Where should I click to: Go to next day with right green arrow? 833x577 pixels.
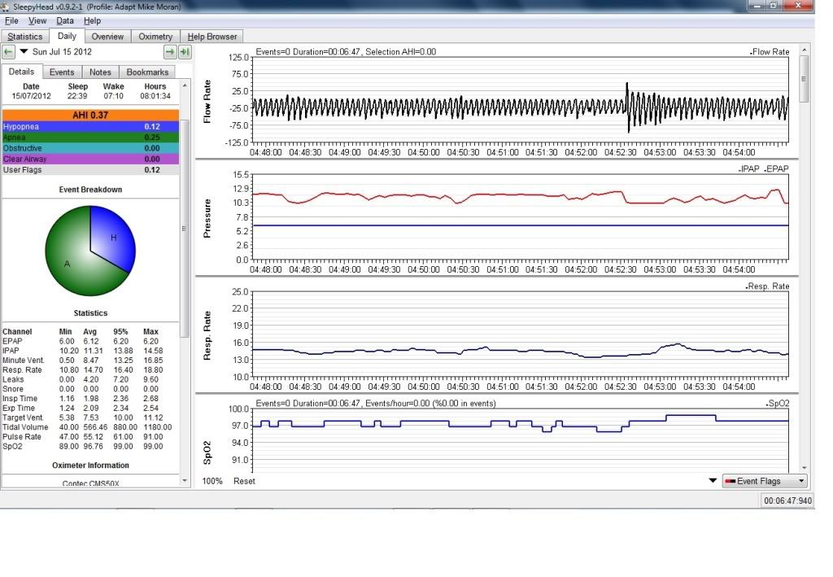point(170,52)
